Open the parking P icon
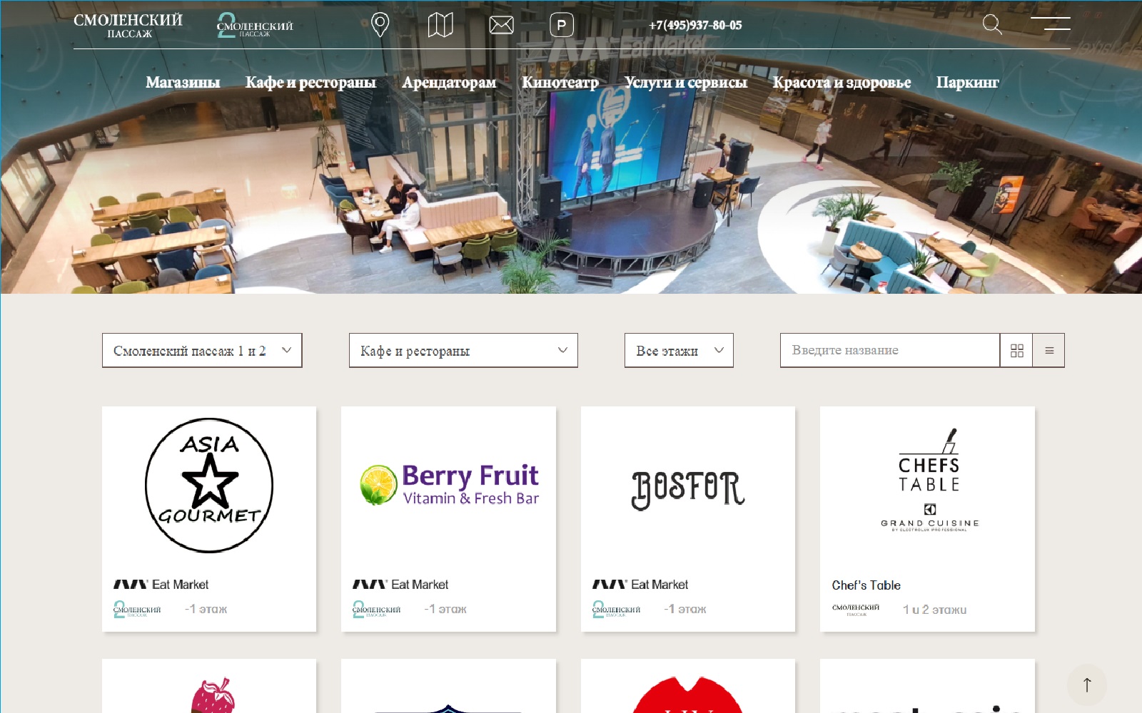Viewport: 1142px width, 713px height. coord(562,25)
